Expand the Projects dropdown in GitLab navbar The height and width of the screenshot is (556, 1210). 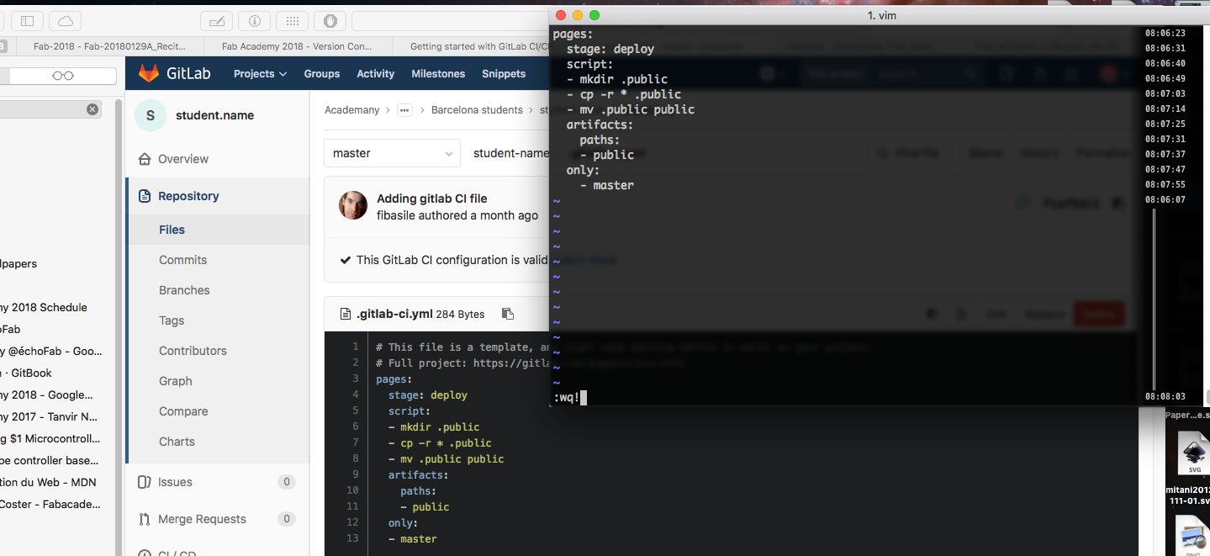tap(260, 73)
